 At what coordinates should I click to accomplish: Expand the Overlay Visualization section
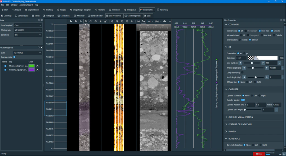point(240,117)
